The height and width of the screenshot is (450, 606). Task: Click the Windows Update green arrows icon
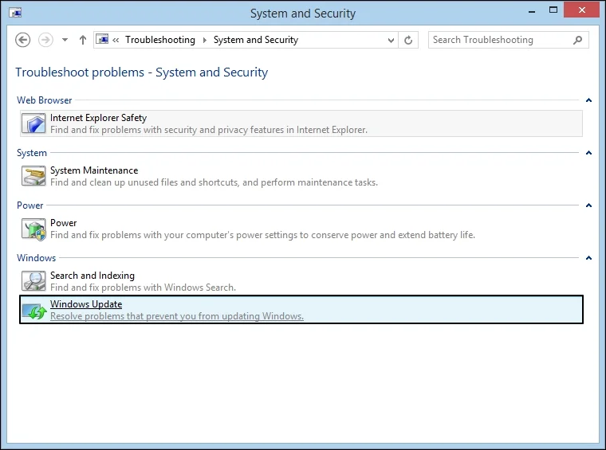34,311
